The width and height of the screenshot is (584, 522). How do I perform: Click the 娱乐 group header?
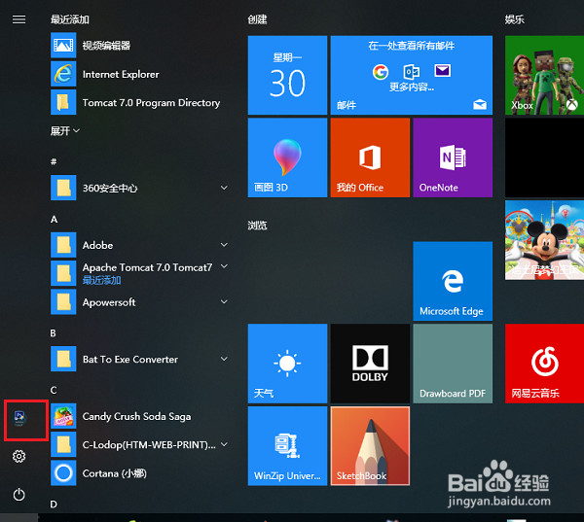(515, 19)
